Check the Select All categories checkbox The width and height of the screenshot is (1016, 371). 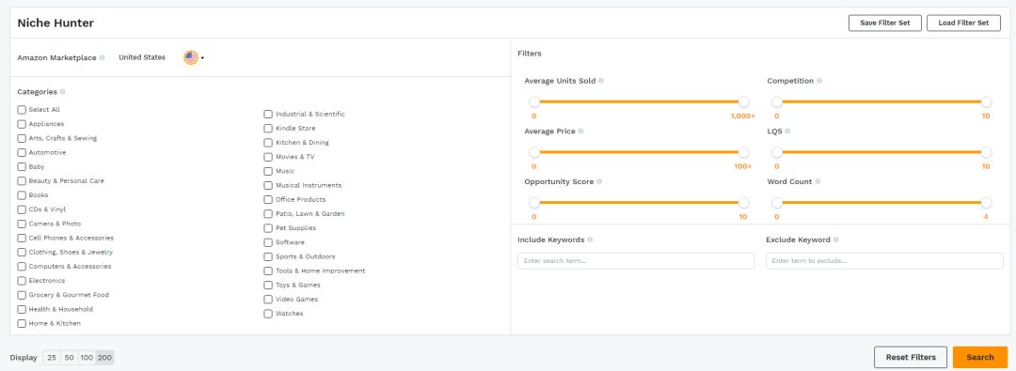tap(22, 110)
